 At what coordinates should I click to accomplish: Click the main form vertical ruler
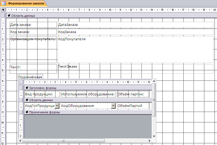(x=3, y=82)
